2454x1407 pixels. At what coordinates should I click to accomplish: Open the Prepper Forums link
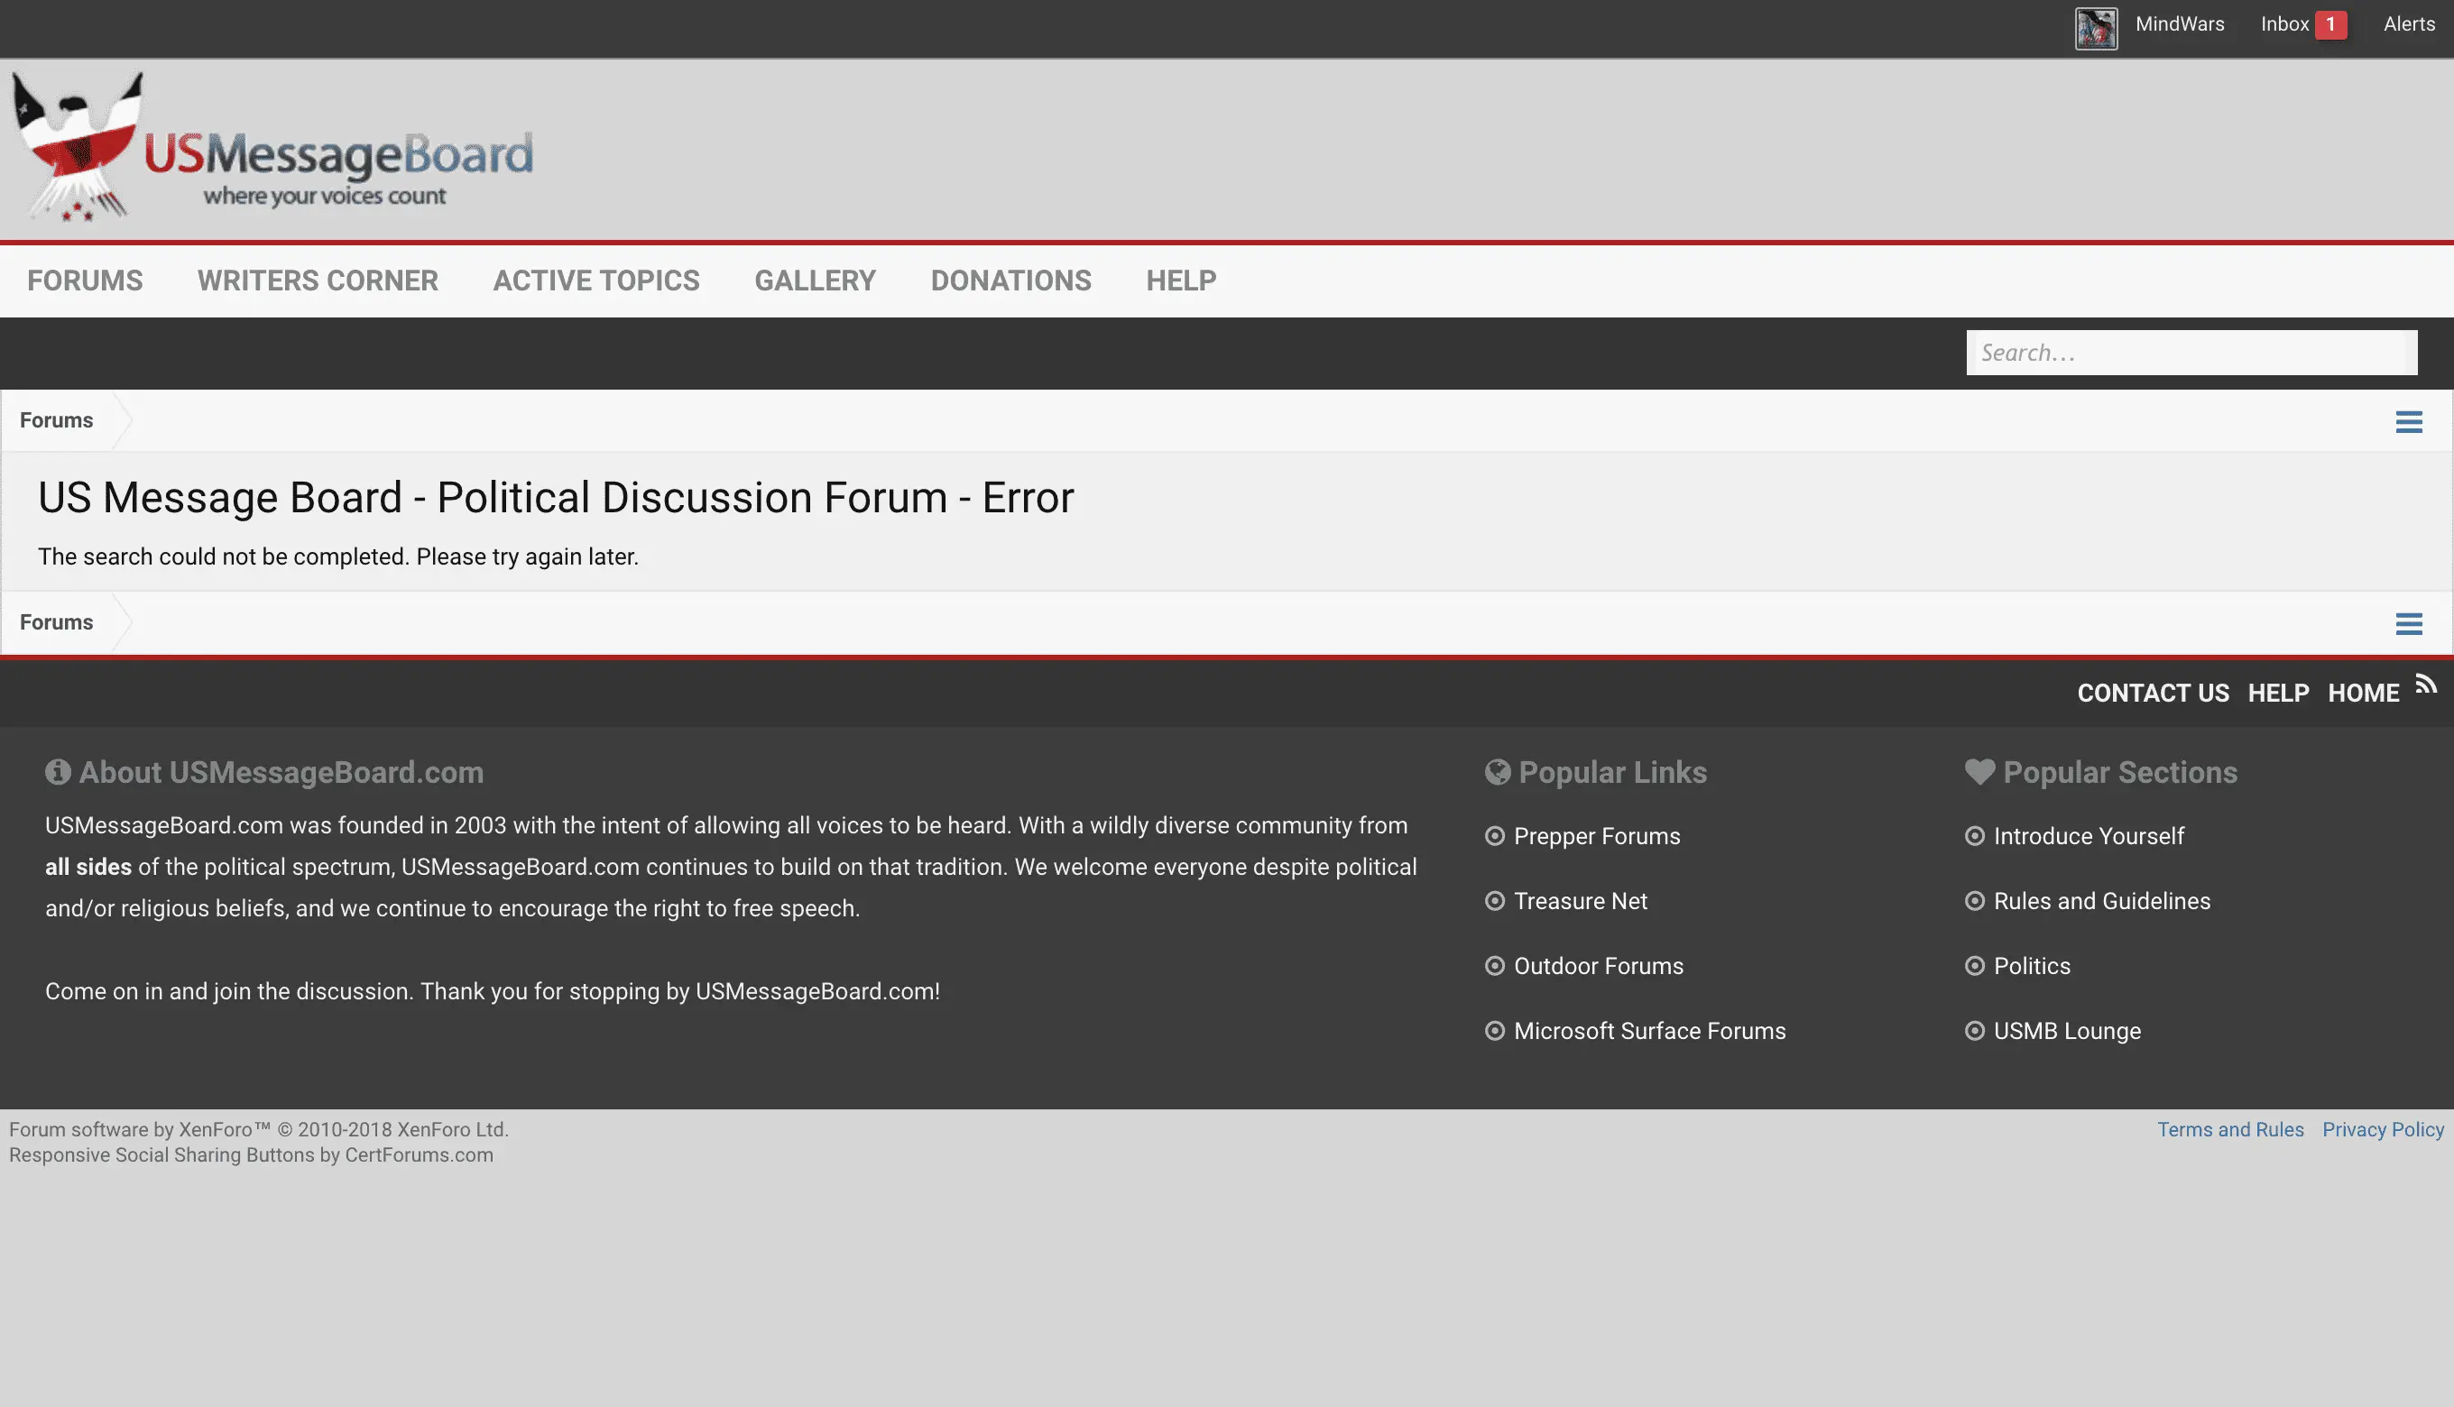pos(1596,837)
